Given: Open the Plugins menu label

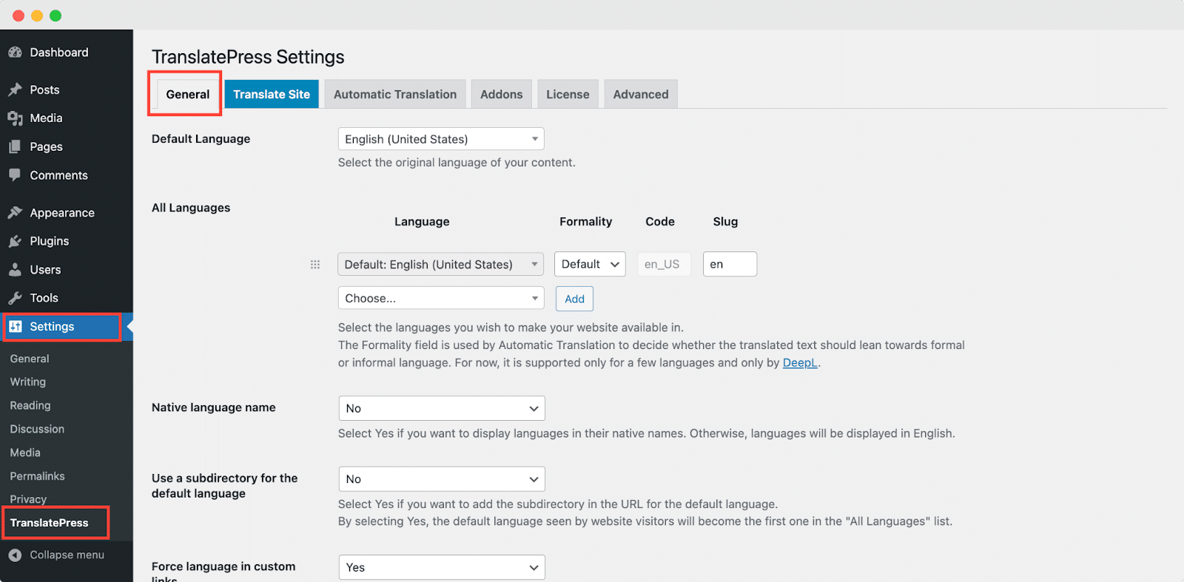Looking at the screenshot, I should (x=49, y=241).
